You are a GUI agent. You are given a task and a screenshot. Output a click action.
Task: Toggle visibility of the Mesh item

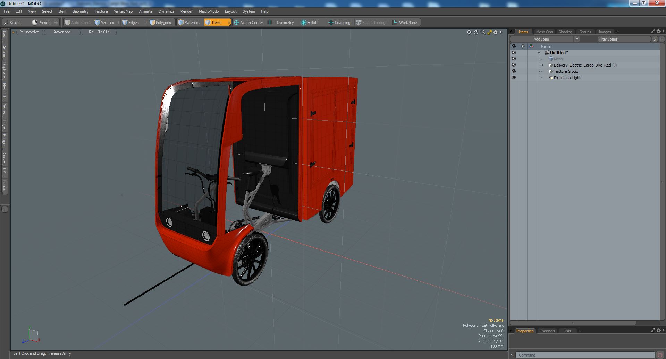514,59
